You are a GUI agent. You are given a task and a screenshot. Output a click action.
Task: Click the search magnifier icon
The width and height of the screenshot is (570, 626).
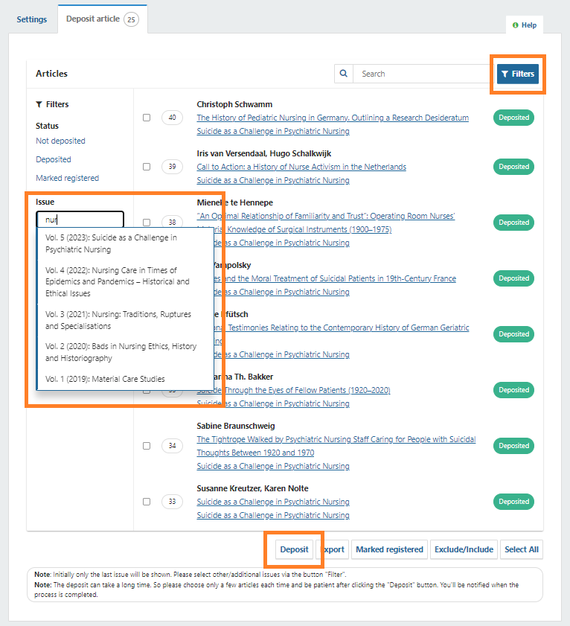[x=344, y=74]
